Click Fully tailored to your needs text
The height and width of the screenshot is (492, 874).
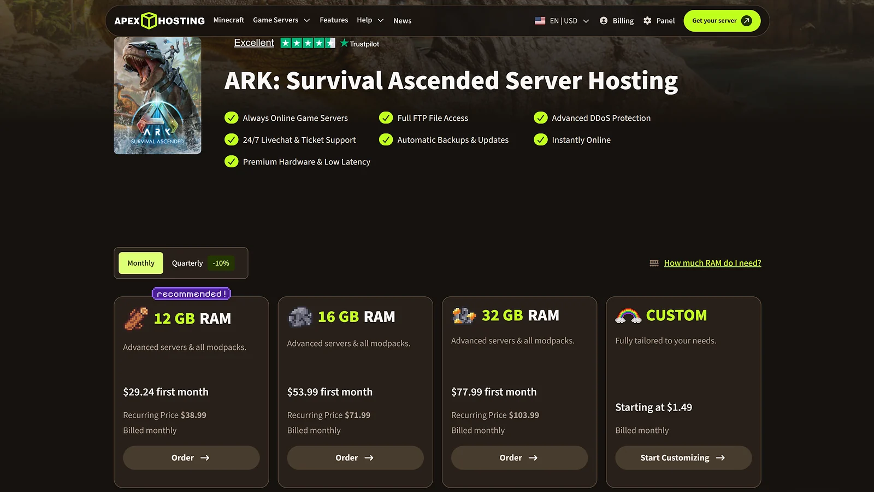pyautogui.click(x=666, y=341)
